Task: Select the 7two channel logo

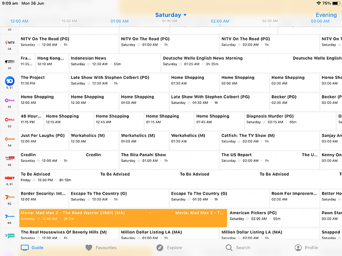Action: coord(10,197)
